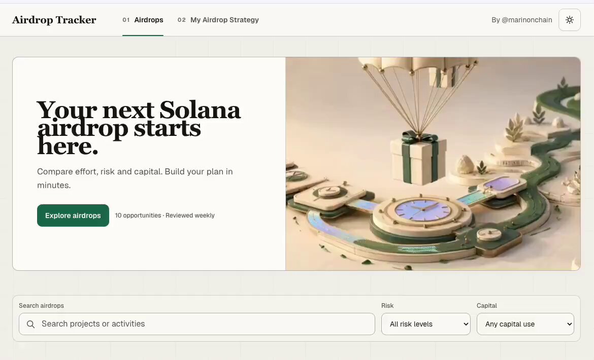Open the Airdrops tab

(x=143, y=20)
